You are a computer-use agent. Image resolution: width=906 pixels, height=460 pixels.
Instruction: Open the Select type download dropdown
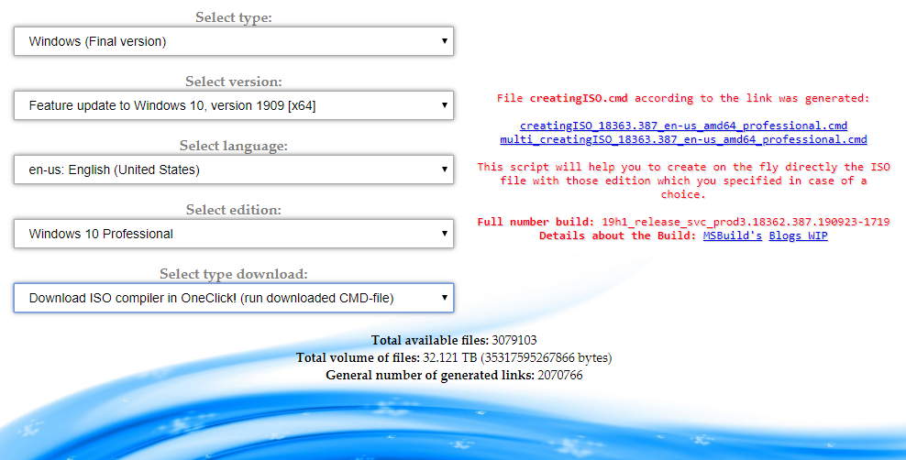coord(234,298)
